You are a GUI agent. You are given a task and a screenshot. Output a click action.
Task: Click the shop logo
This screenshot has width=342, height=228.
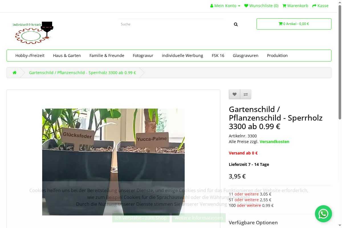[33, 32]
